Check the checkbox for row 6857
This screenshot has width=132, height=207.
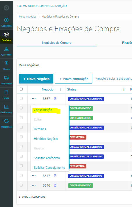coord(21,98)
